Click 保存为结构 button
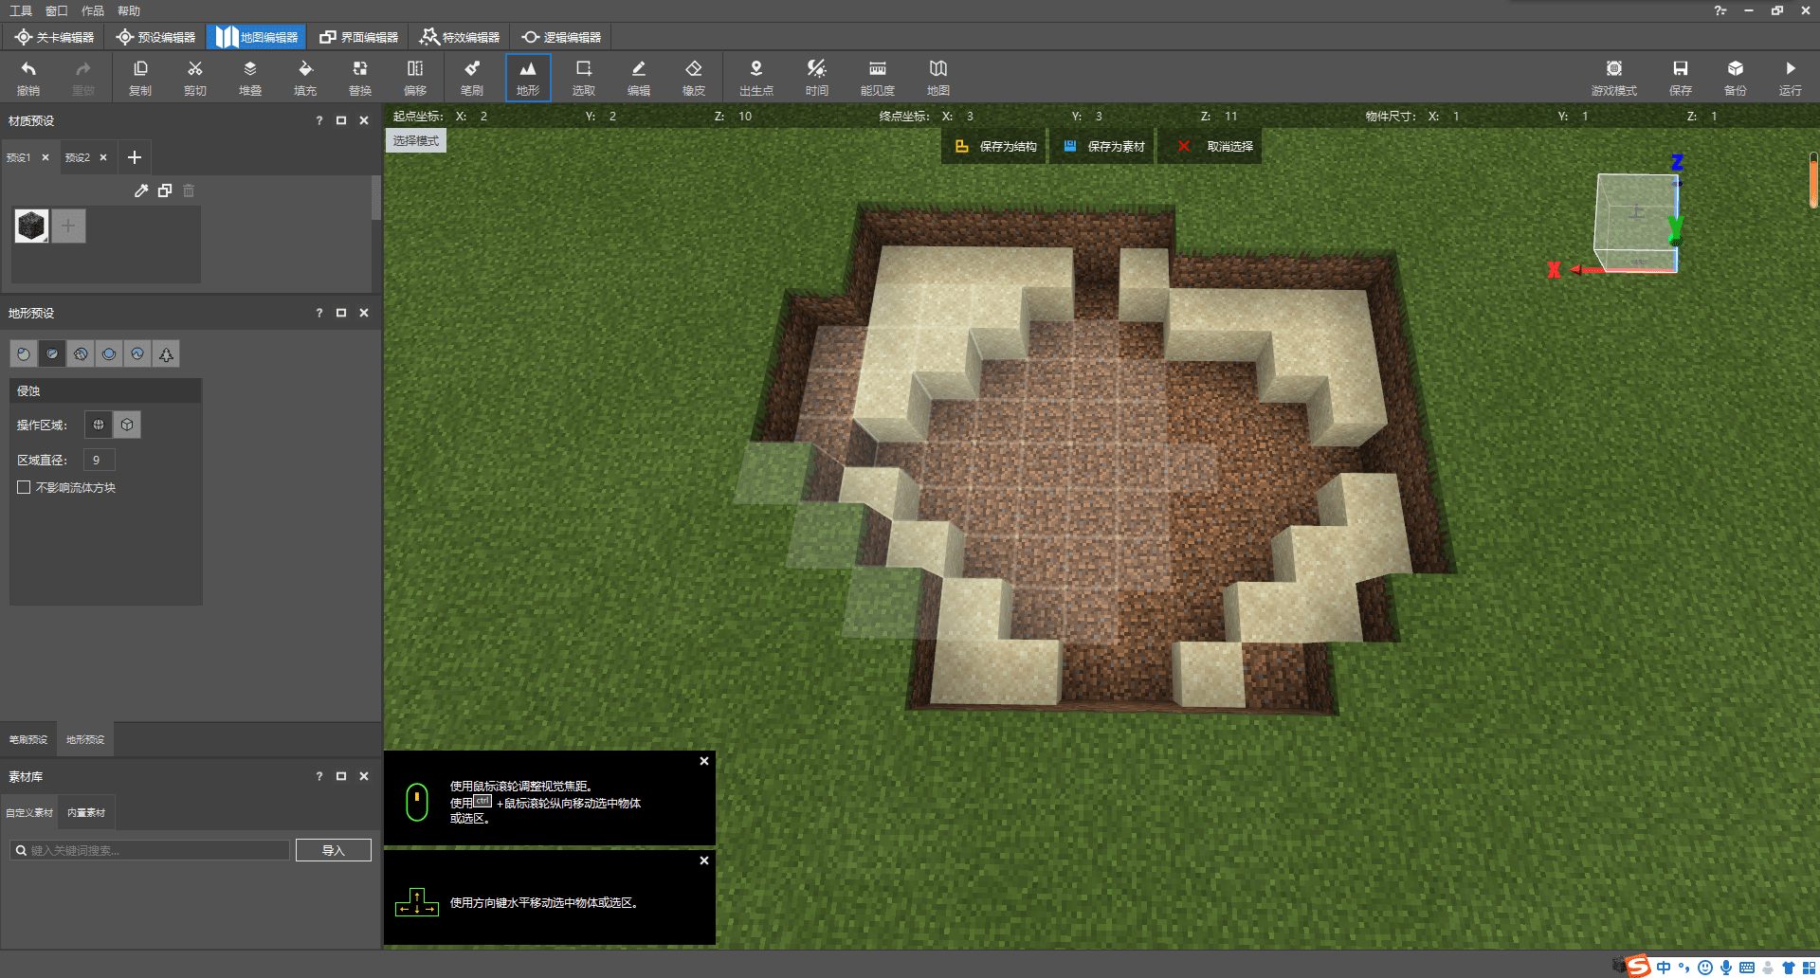Viewport: 1820px width, 978px height. tap(995, 146)
